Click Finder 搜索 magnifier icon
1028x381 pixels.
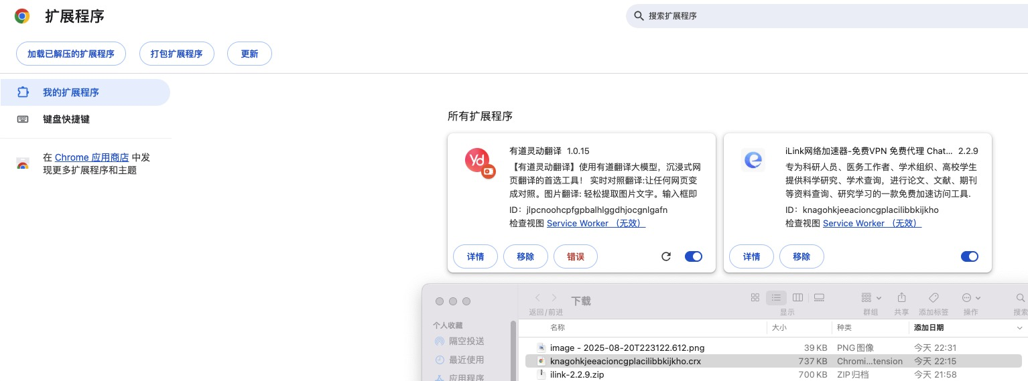[x=1021, y=297]
